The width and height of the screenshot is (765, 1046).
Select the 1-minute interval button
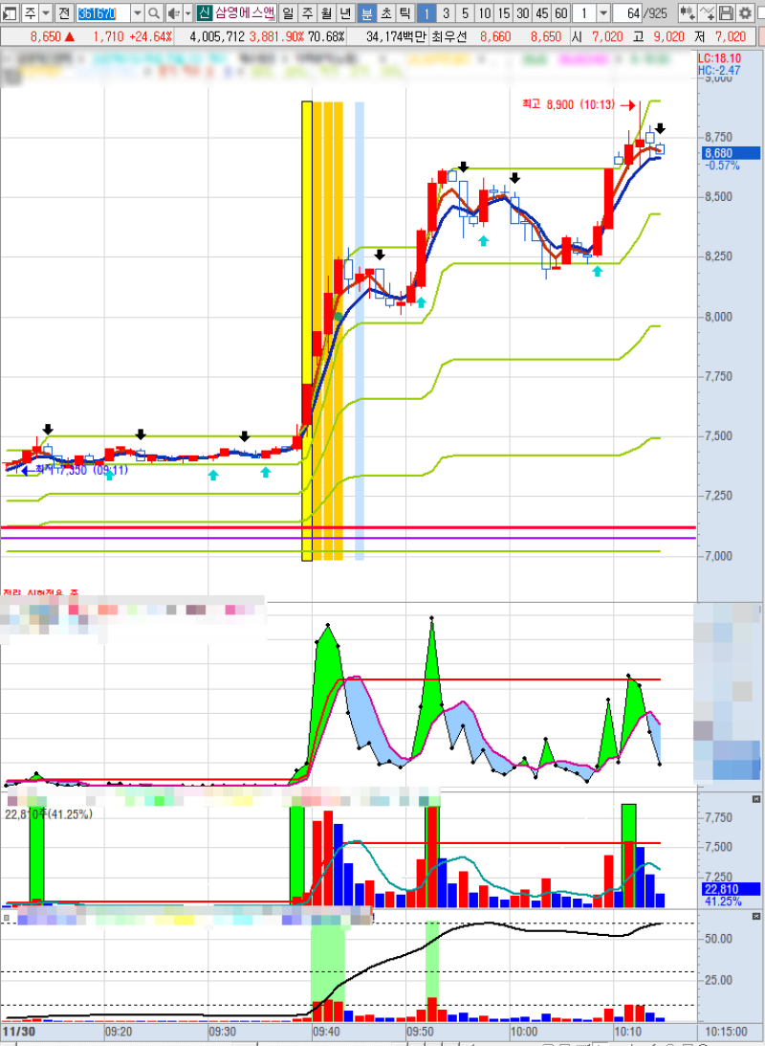click(x=426, y=12)
